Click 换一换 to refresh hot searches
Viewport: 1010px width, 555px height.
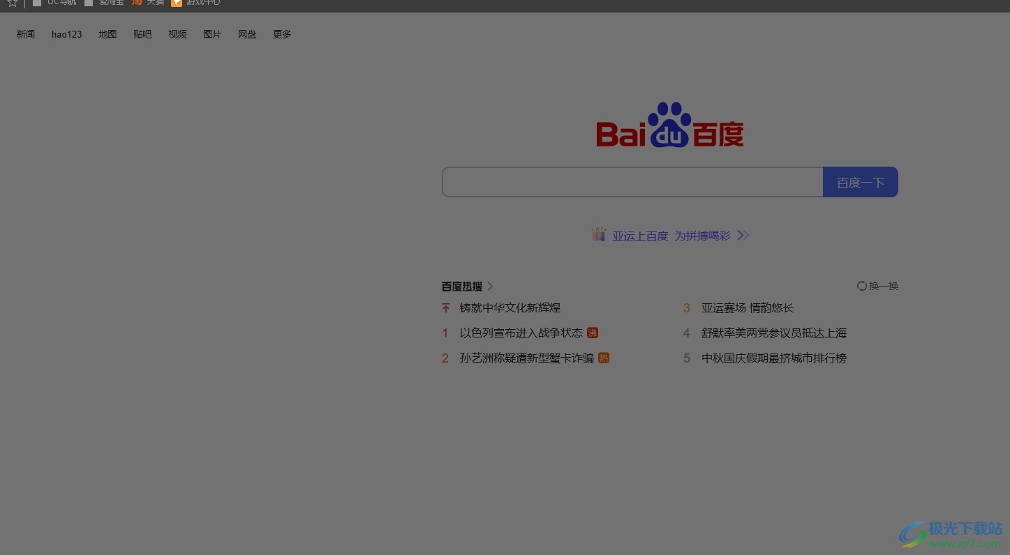(x=884, y=286)
